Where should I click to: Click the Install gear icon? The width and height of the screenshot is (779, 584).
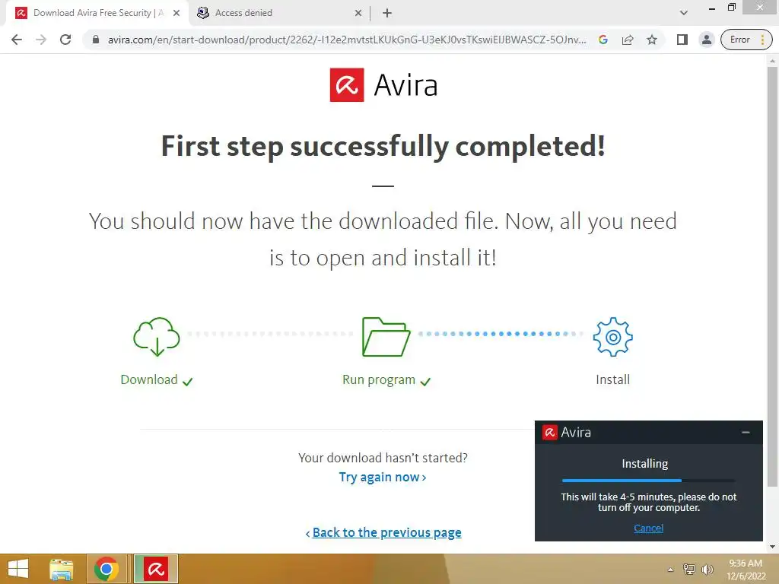click(612, 337)
